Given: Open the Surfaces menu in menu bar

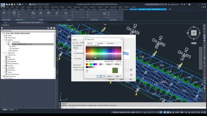Looking at the screenshot, I should pos(46,7).
